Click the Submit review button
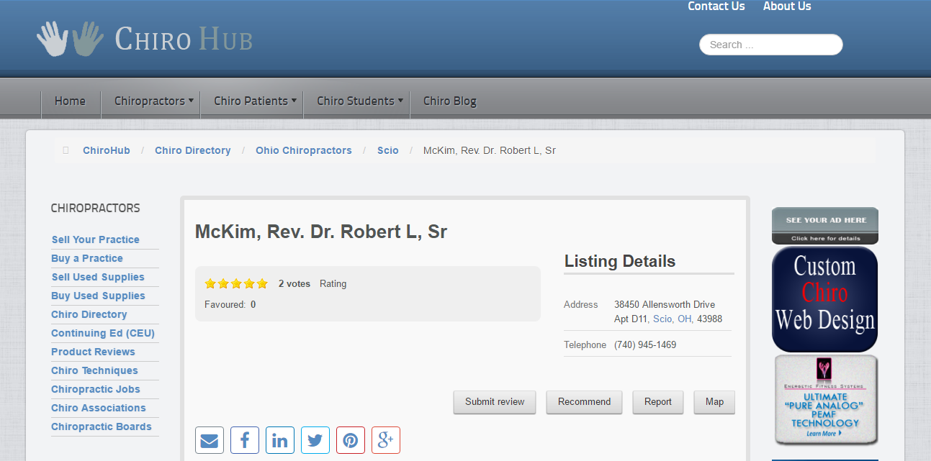The image size is (931, 461). coord(495,402)
